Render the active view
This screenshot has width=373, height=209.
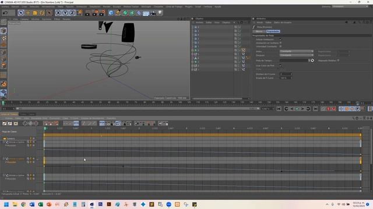tap(87, 13)
